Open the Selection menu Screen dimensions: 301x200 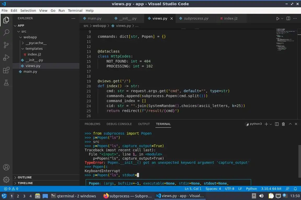pos(28,10)
